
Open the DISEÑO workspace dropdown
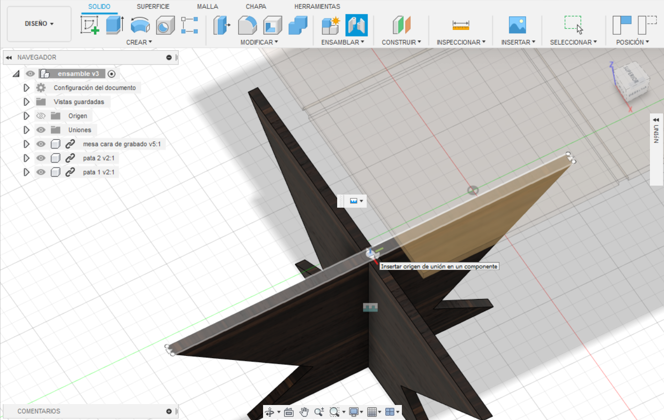coord(39,24)
